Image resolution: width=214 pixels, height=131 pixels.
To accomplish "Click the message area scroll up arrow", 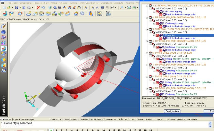I will pos(210,123).
